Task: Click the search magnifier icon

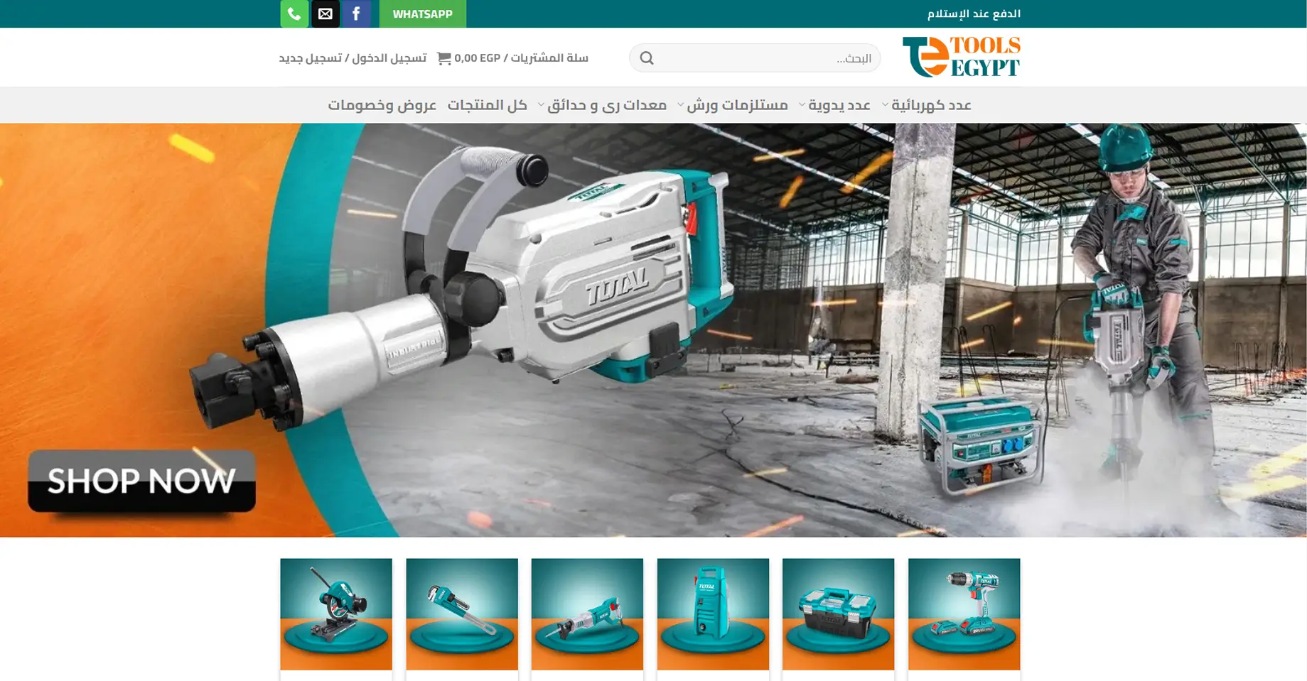Action: tap(647, 58)
